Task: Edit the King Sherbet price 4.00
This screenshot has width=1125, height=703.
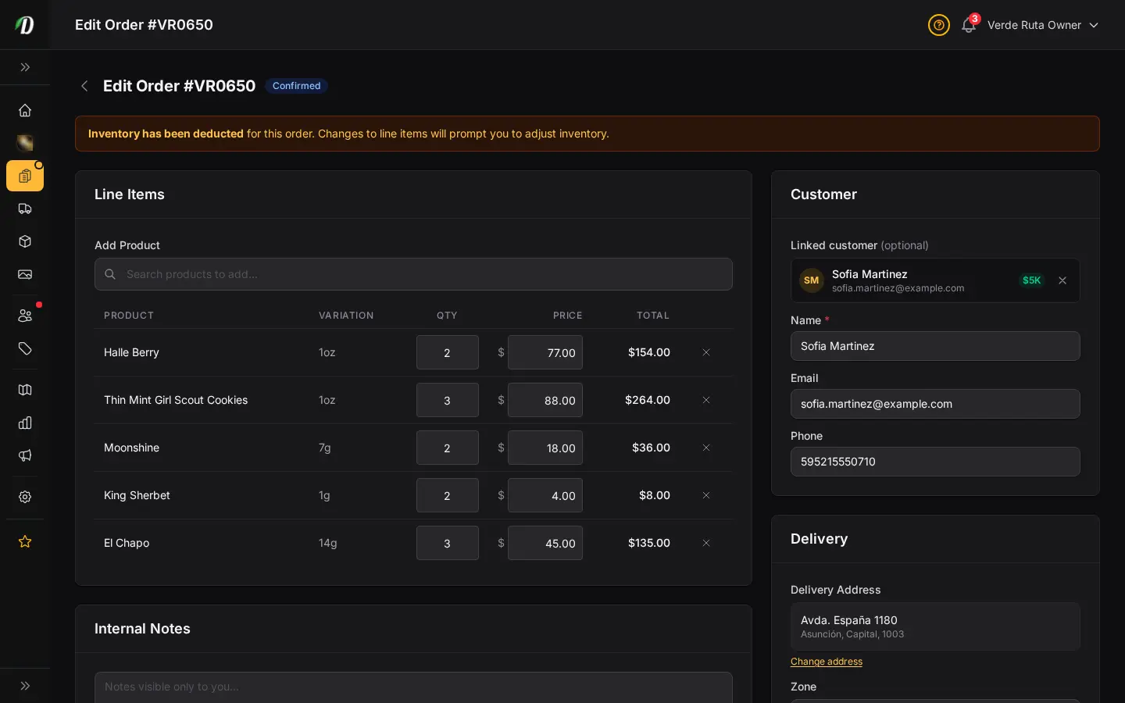Action: pos(545,495)
